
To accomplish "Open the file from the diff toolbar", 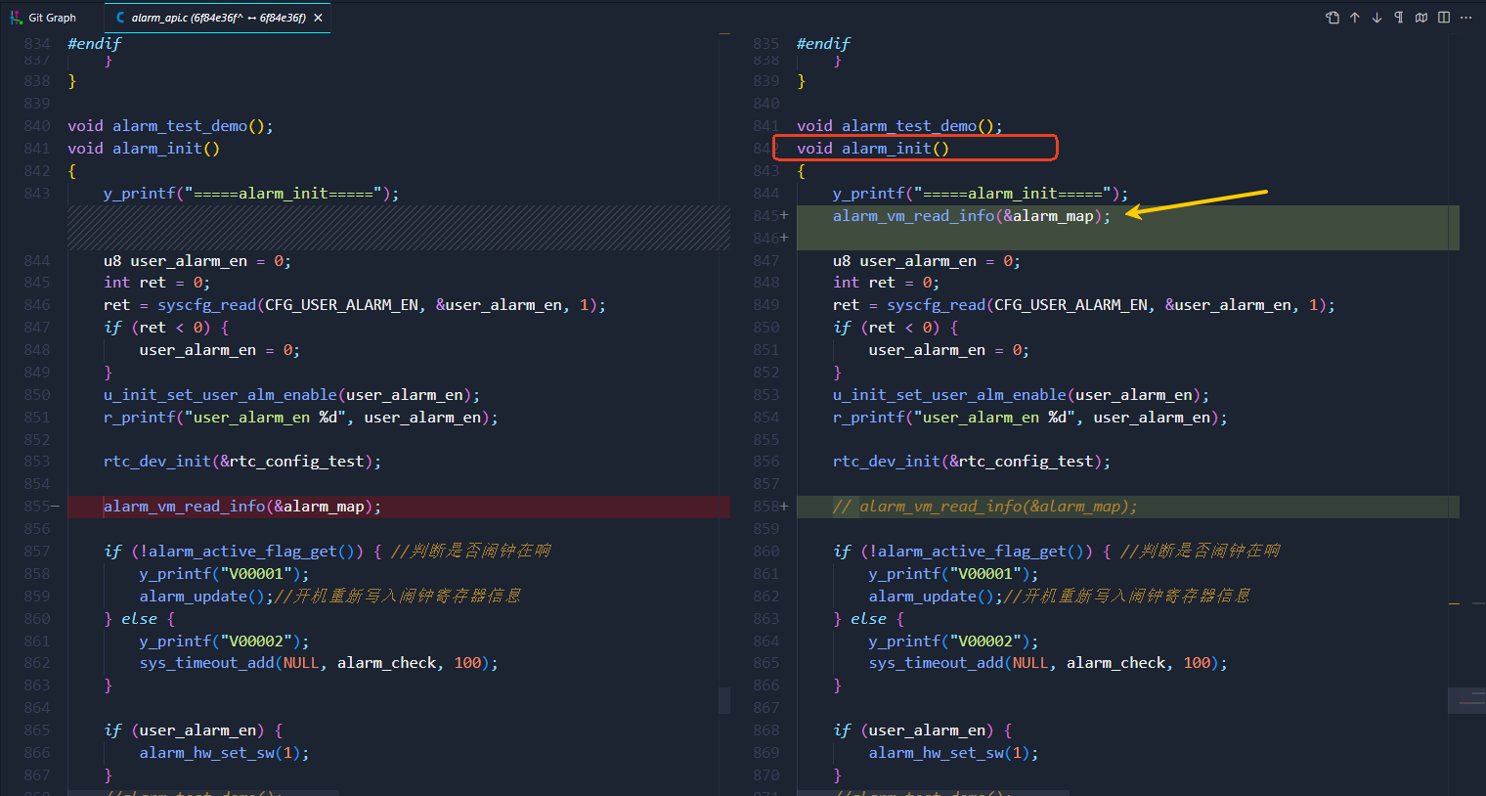I will [1333, 18].
